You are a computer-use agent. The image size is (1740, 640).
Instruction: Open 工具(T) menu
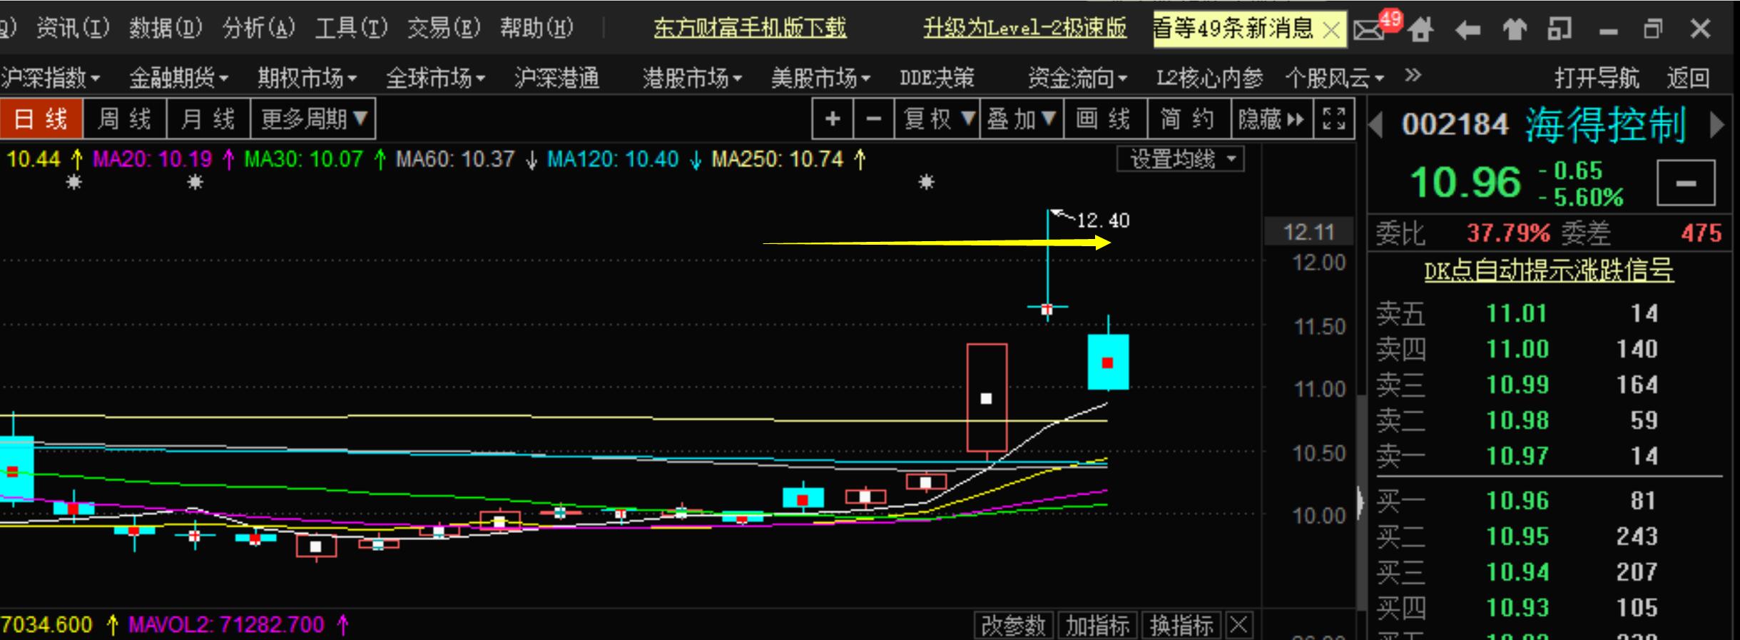(352, 28)
